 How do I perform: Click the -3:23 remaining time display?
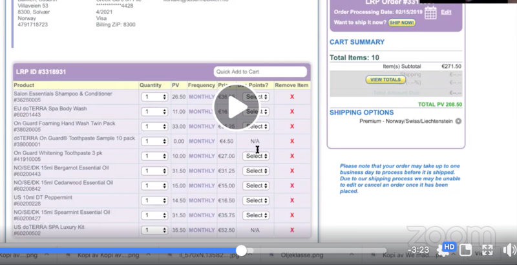[x=418, y=250]
